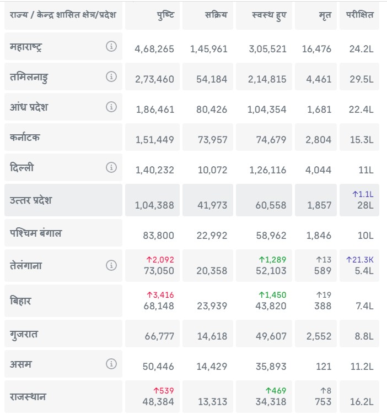Image resolution: width=387 pixels, height=415 pixels.
Task: Click महाराष्ट्र confirmed count 4,68,265
Action: (x=154, y=49)
